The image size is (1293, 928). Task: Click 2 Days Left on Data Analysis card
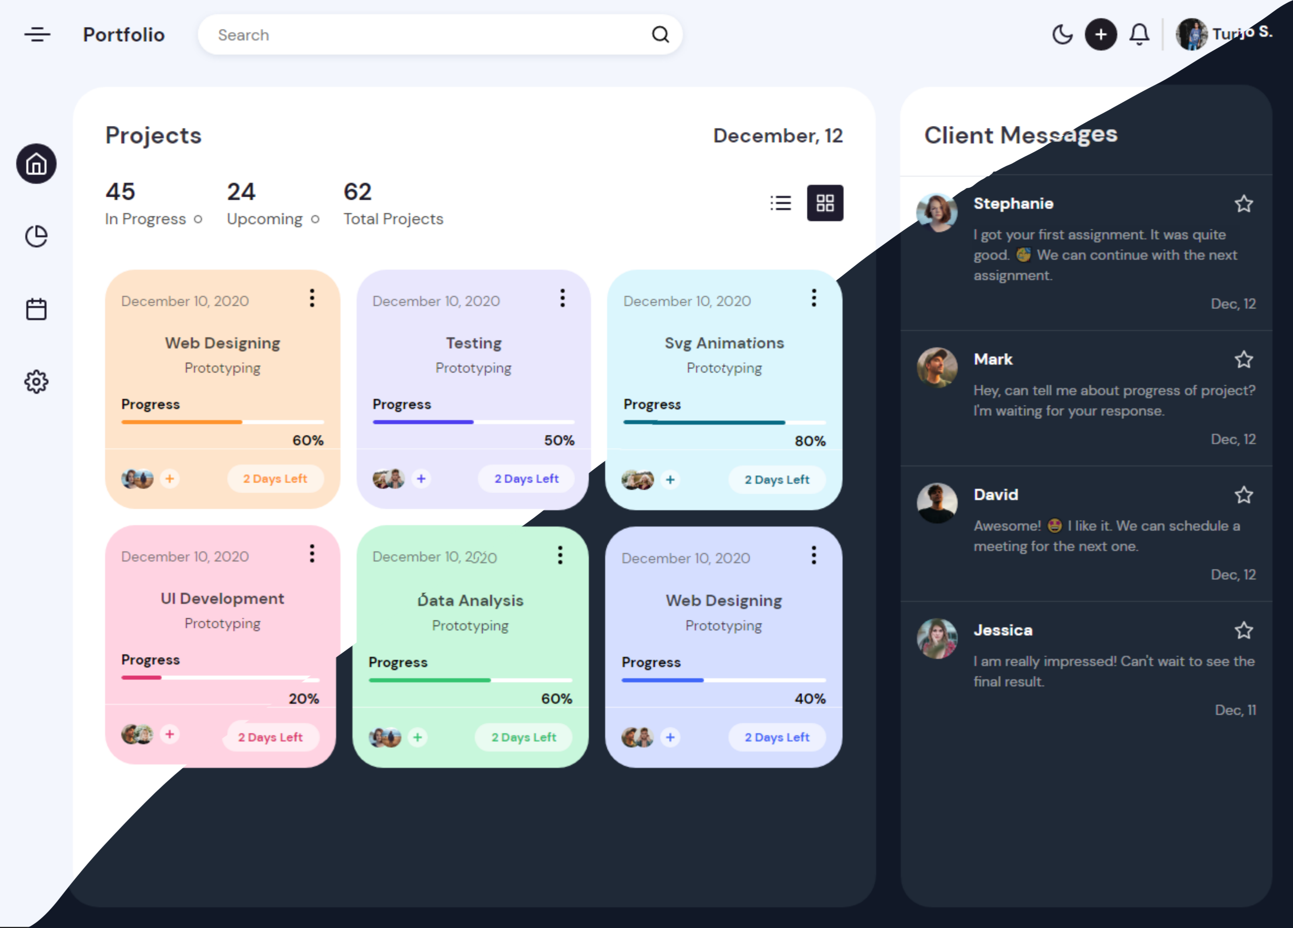pyautogui.click(x=523, y=737)
